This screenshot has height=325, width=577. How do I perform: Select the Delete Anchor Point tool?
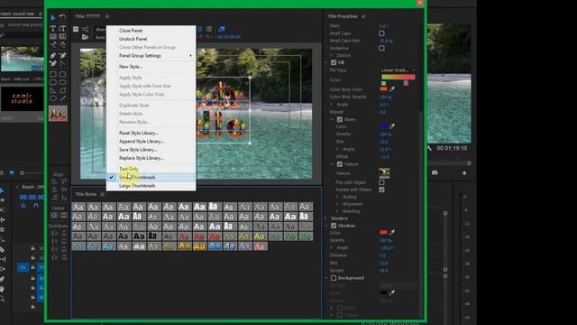[62, 56]
